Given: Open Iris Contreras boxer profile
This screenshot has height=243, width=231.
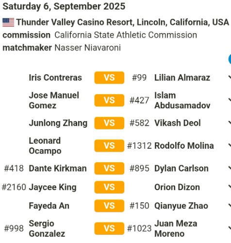Looking at the screenshot, I should click(x=55, y=78).
